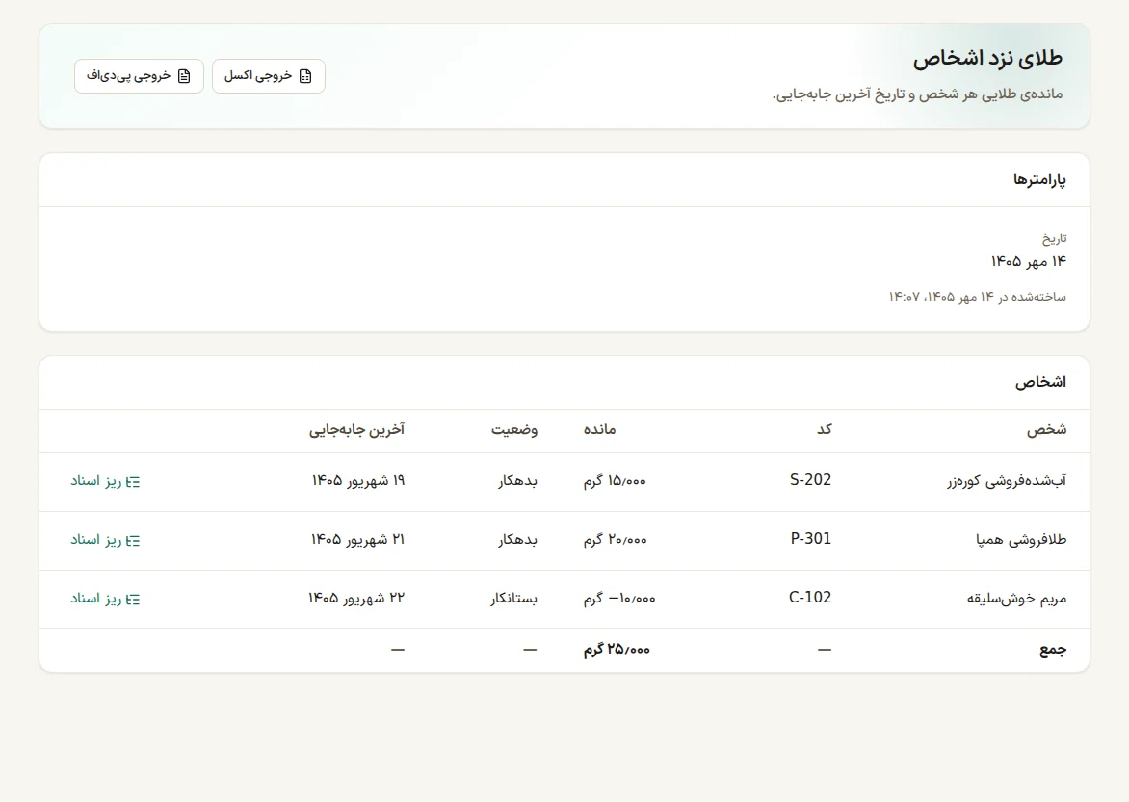Click the page subtitle describing مانده‌ی طلایی
Screen dimensions: 1129x802
(x=917, y=95)
